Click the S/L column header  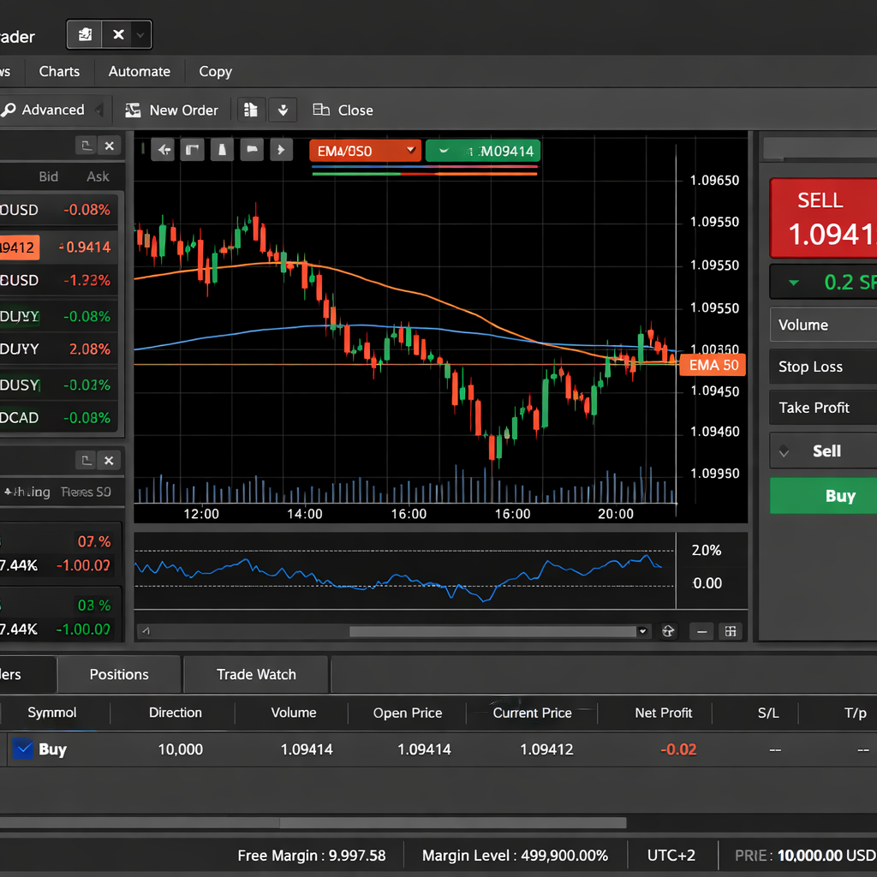(768, 713)
